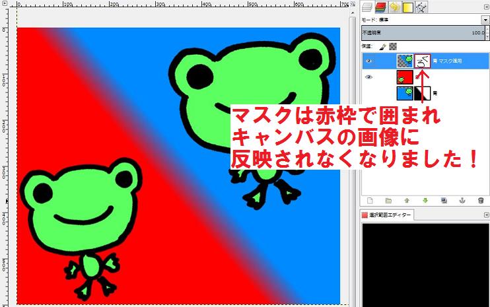
Task: Hide the red layer via its eye icon
Action: pyautogui.click(x=368, y=77)
